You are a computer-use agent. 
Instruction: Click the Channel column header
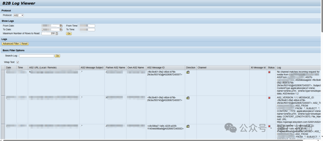[x=223, y=68]
